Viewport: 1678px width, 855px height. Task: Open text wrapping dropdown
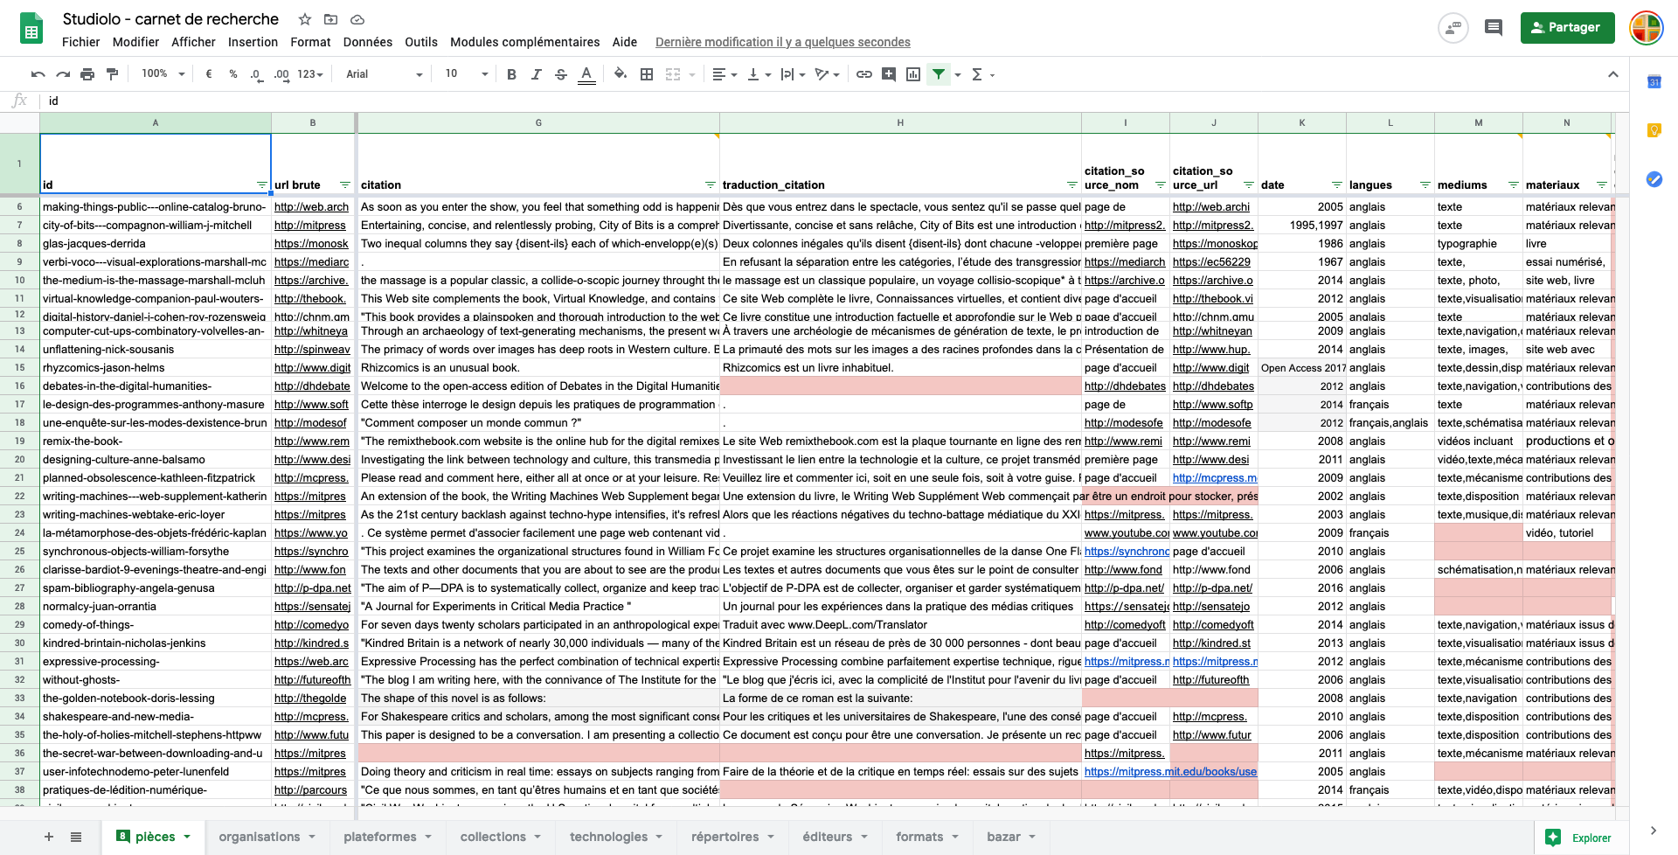click(x=793, y=74)
